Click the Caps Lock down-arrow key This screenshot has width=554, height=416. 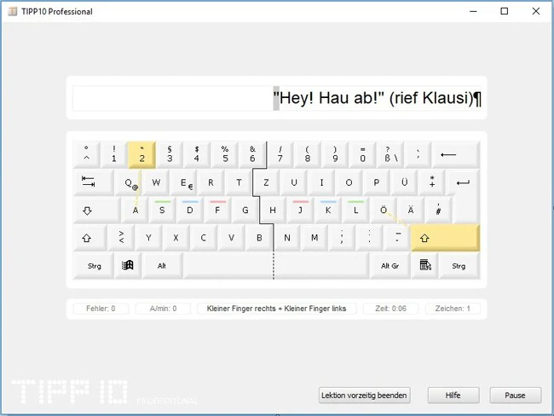97,211
